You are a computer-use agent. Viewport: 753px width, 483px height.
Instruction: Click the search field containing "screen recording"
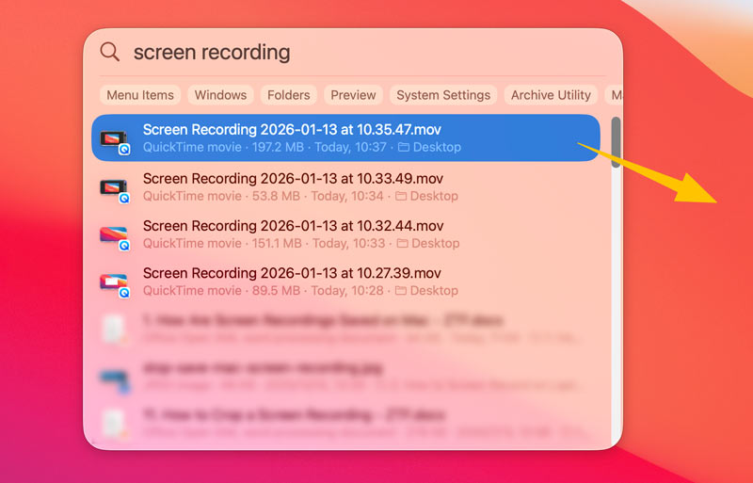click(x=353, y=52)
